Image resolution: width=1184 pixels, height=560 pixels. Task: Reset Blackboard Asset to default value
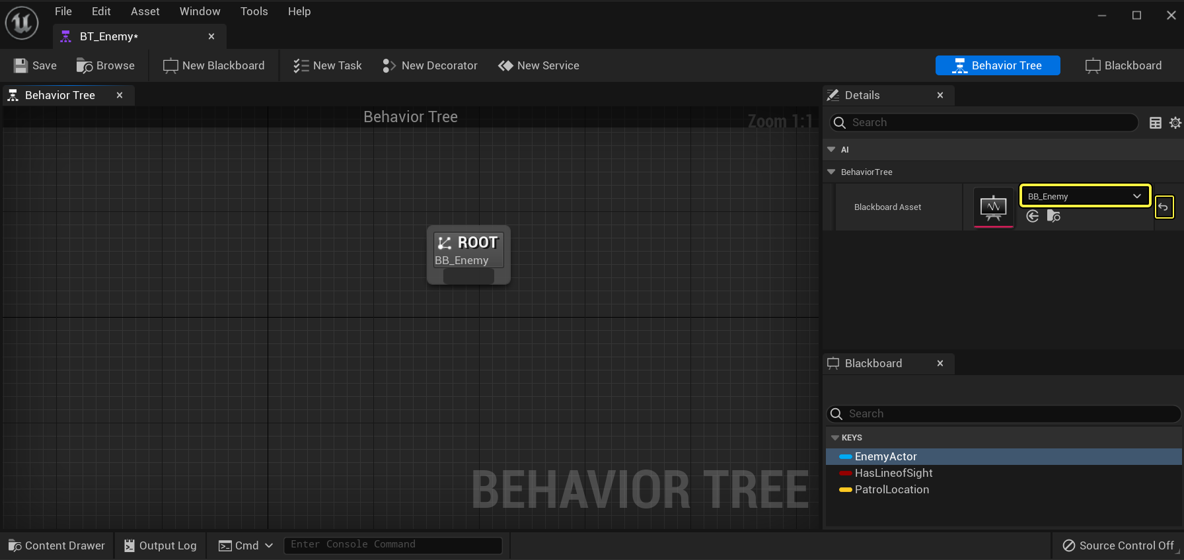click(1164, 207)
